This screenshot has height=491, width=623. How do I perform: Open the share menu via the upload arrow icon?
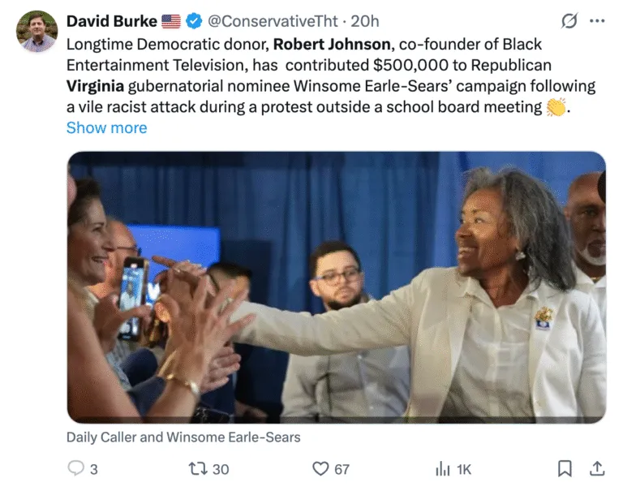point(596,468)
